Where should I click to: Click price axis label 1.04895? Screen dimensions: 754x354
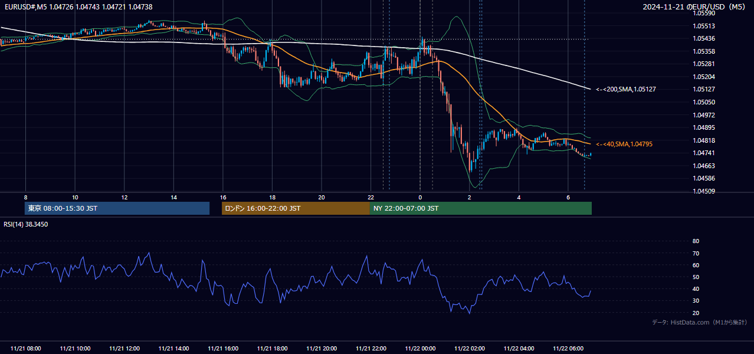coord(704,127)
